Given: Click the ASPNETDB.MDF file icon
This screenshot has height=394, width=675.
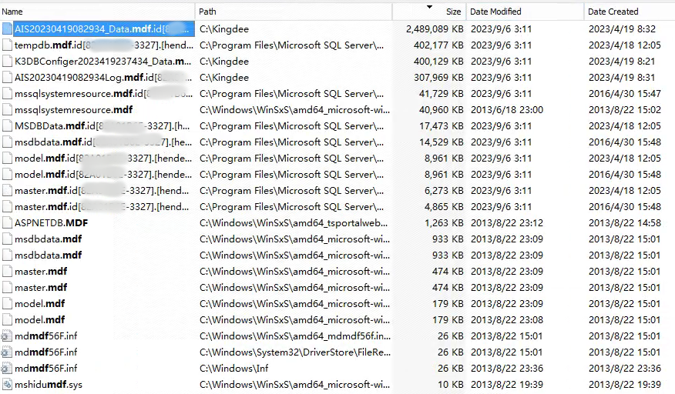Looking at the screenshot, I should (x=7, y=223).
